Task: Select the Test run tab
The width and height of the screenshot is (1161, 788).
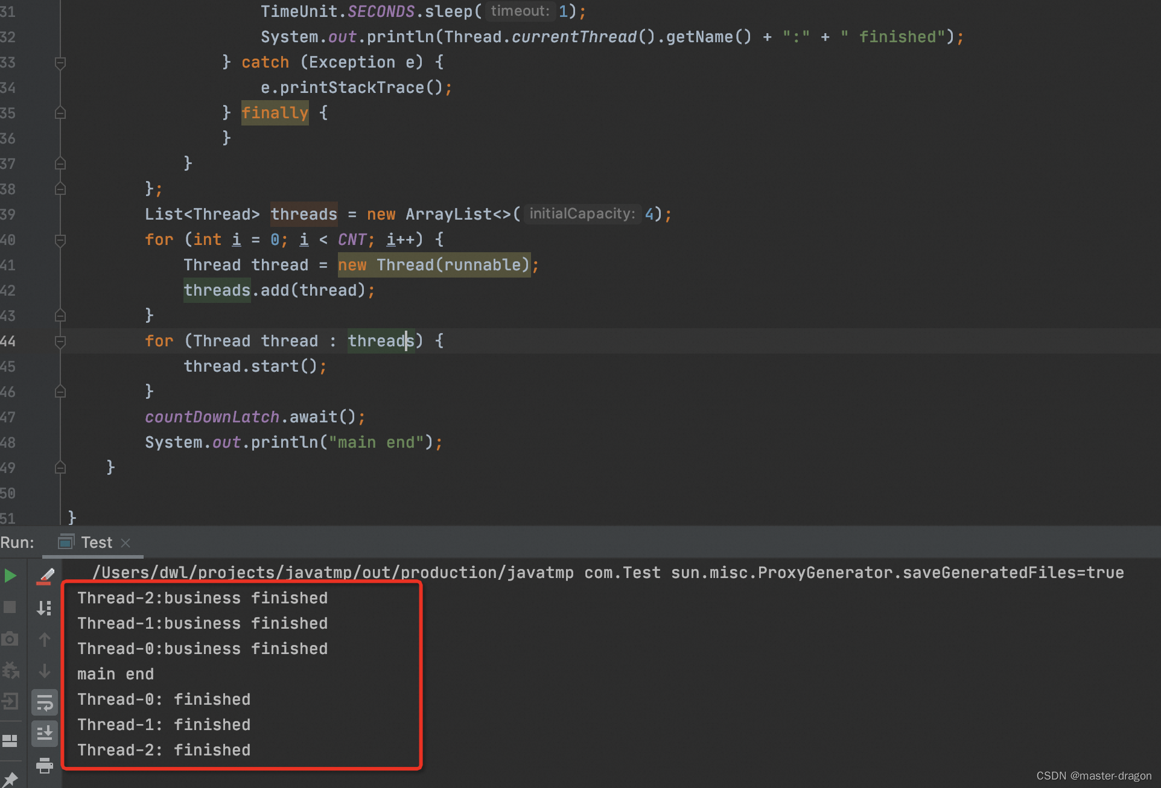Action: (x=96, y=542)
